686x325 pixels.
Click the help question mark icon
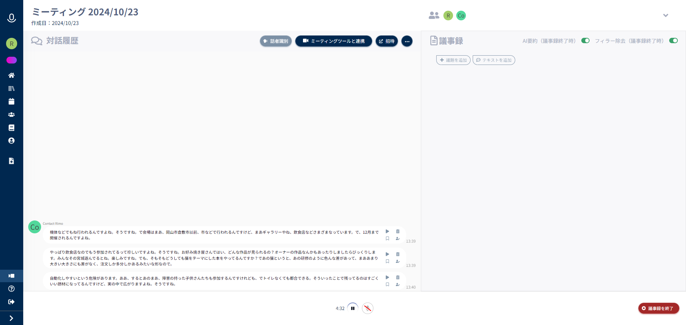[x=11, y=289]
